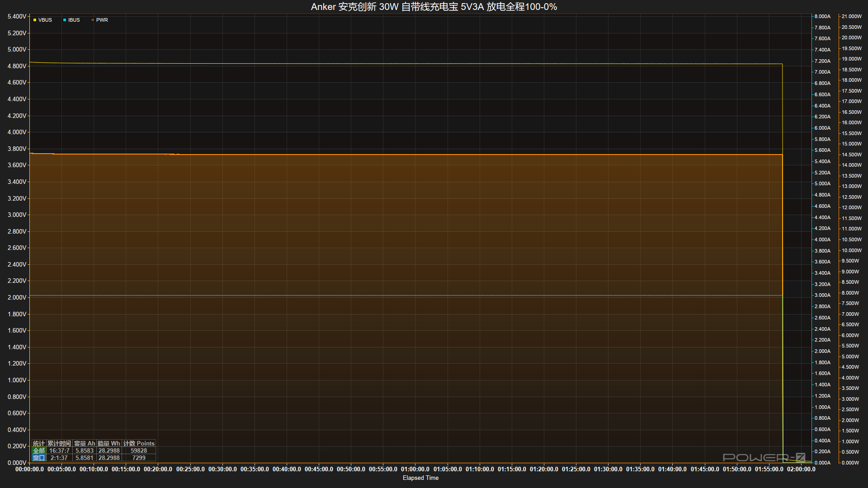Click the Elapsed Time axis label
868x488 pixels.
[x=420, y=478]
